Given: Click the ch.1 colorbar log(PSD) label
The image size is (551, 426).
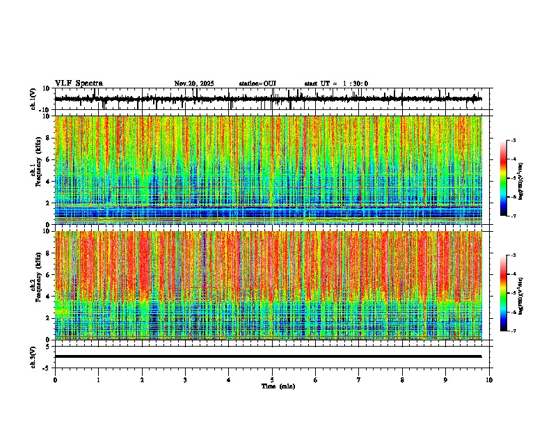Looking at the screenshot, I should point(521,182).
